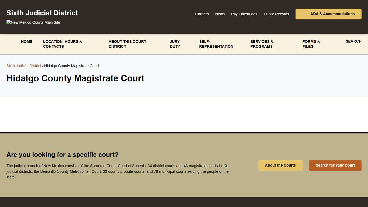The height and width of the screenshot is (207, 368).
Task: Navigate to HOME in the main menu
Action: click(26, 42)
